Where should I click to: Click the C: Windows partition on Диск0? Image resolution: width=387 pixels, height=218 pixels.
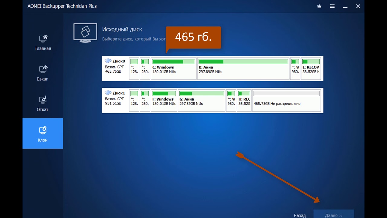point(174,69)
